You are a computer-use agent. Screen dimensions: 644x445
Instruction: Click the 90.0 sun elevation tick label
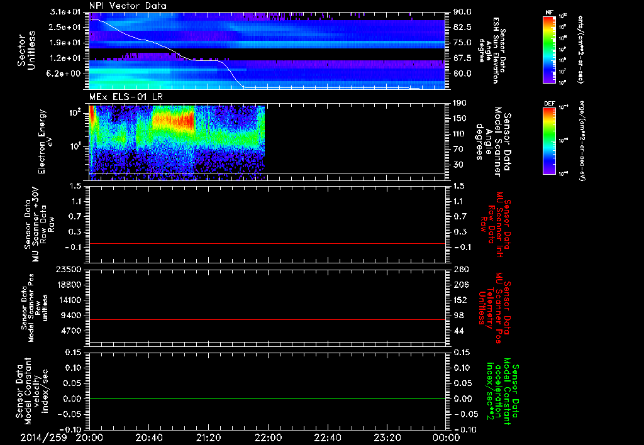(462, 12)
